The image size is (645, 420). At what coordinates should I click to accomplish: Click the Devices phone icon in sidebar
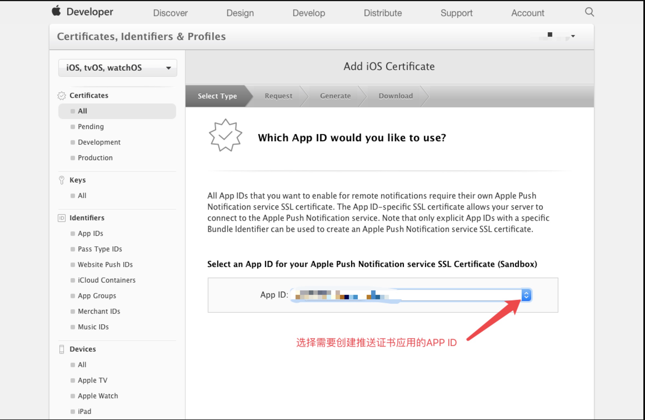tap(62, 349)
